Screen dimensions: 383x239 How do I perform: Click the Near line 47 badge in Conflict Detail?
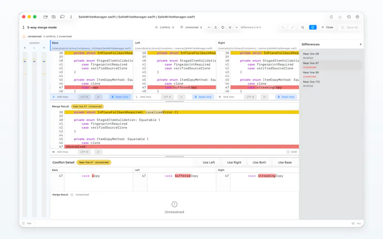coord(93,163)
